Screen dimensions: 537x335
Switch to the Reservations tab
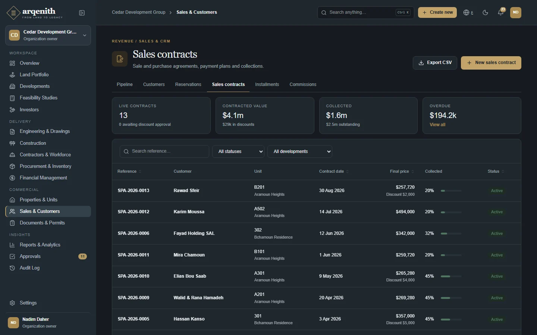188,84
